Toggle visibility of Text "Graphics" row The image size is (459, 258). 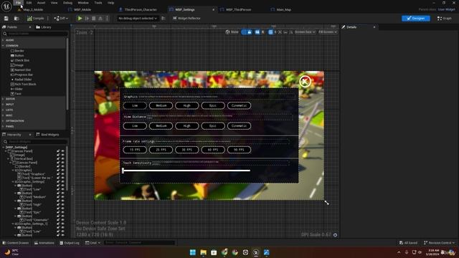click(x=62, y=174)
